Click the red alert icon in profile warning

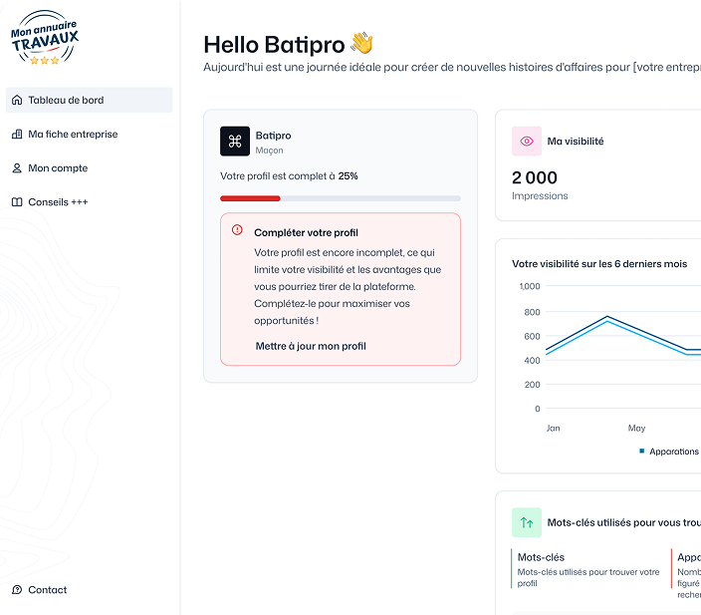point(237,230)
